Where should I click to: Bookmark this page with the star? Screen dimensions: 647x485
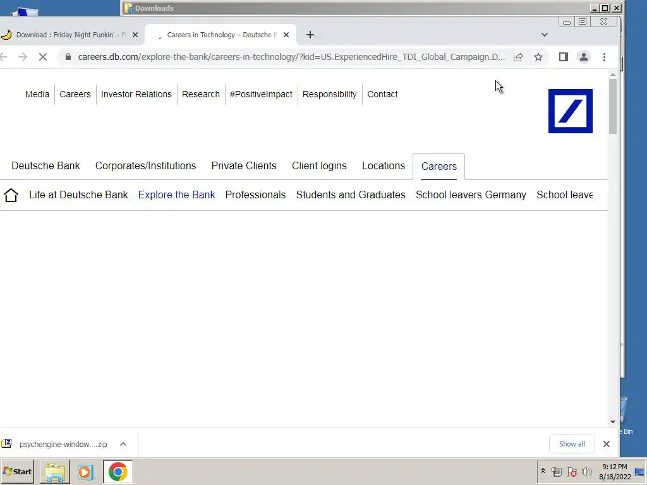(538, 57)
